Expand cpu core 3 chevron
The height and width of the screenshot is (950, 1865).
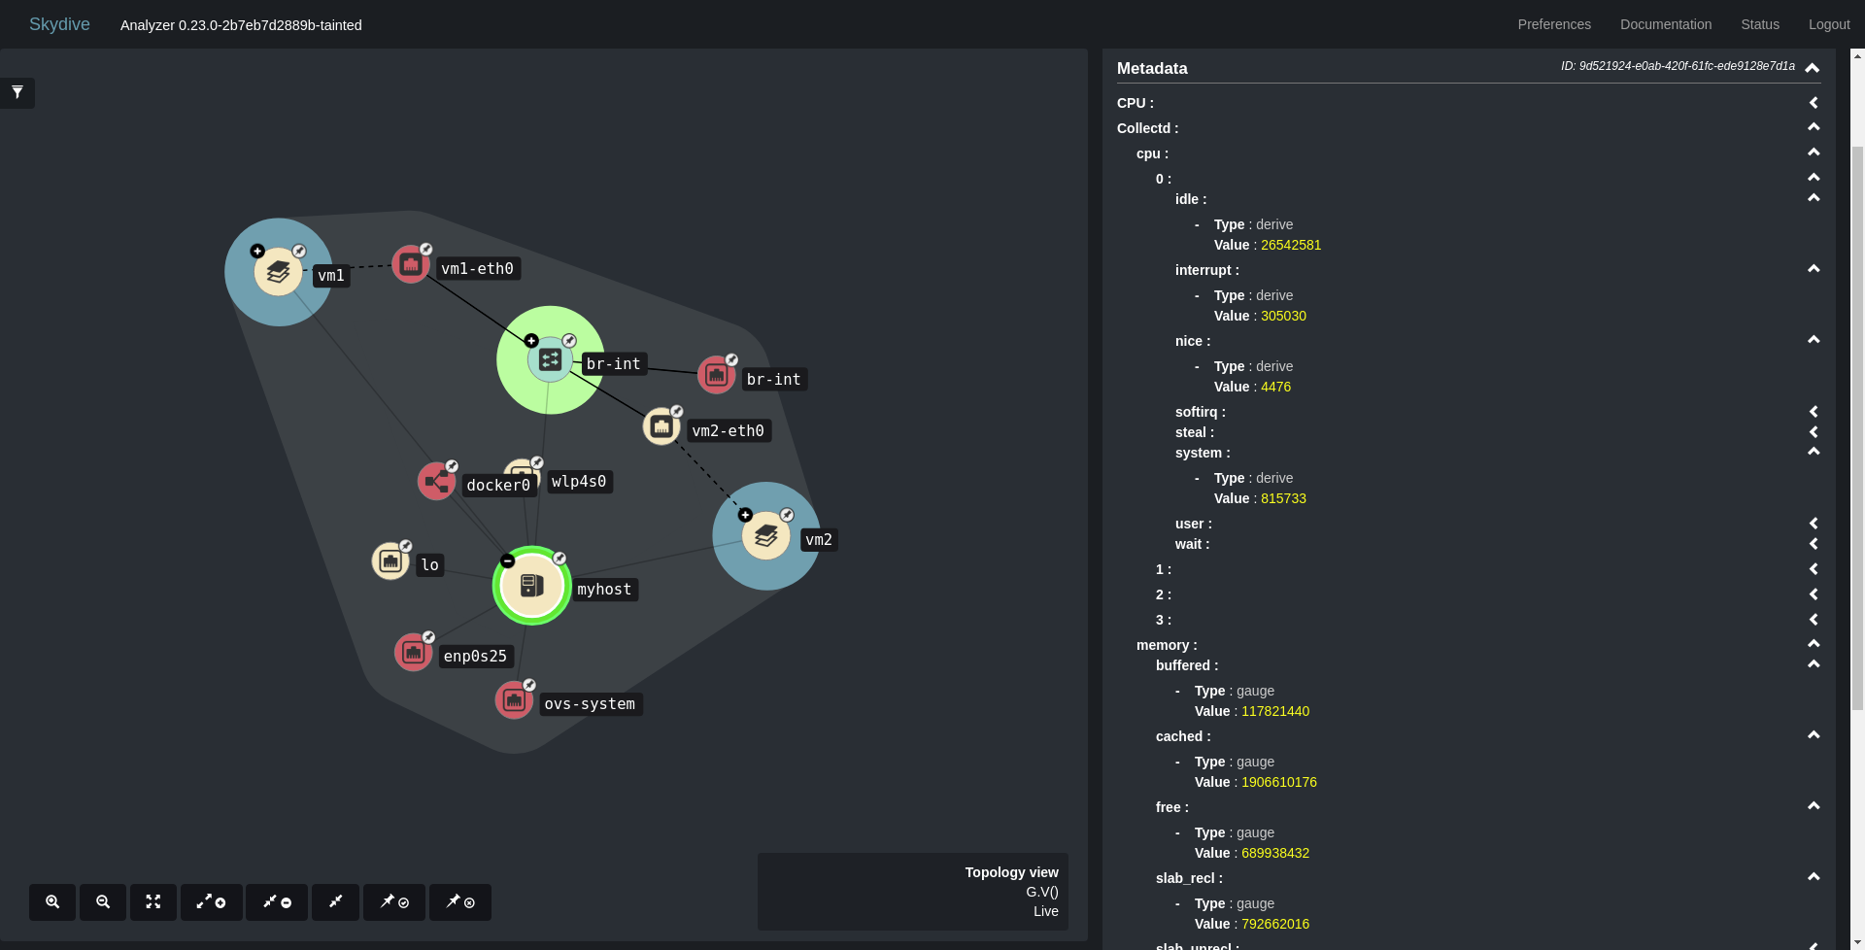(1813, 620)
